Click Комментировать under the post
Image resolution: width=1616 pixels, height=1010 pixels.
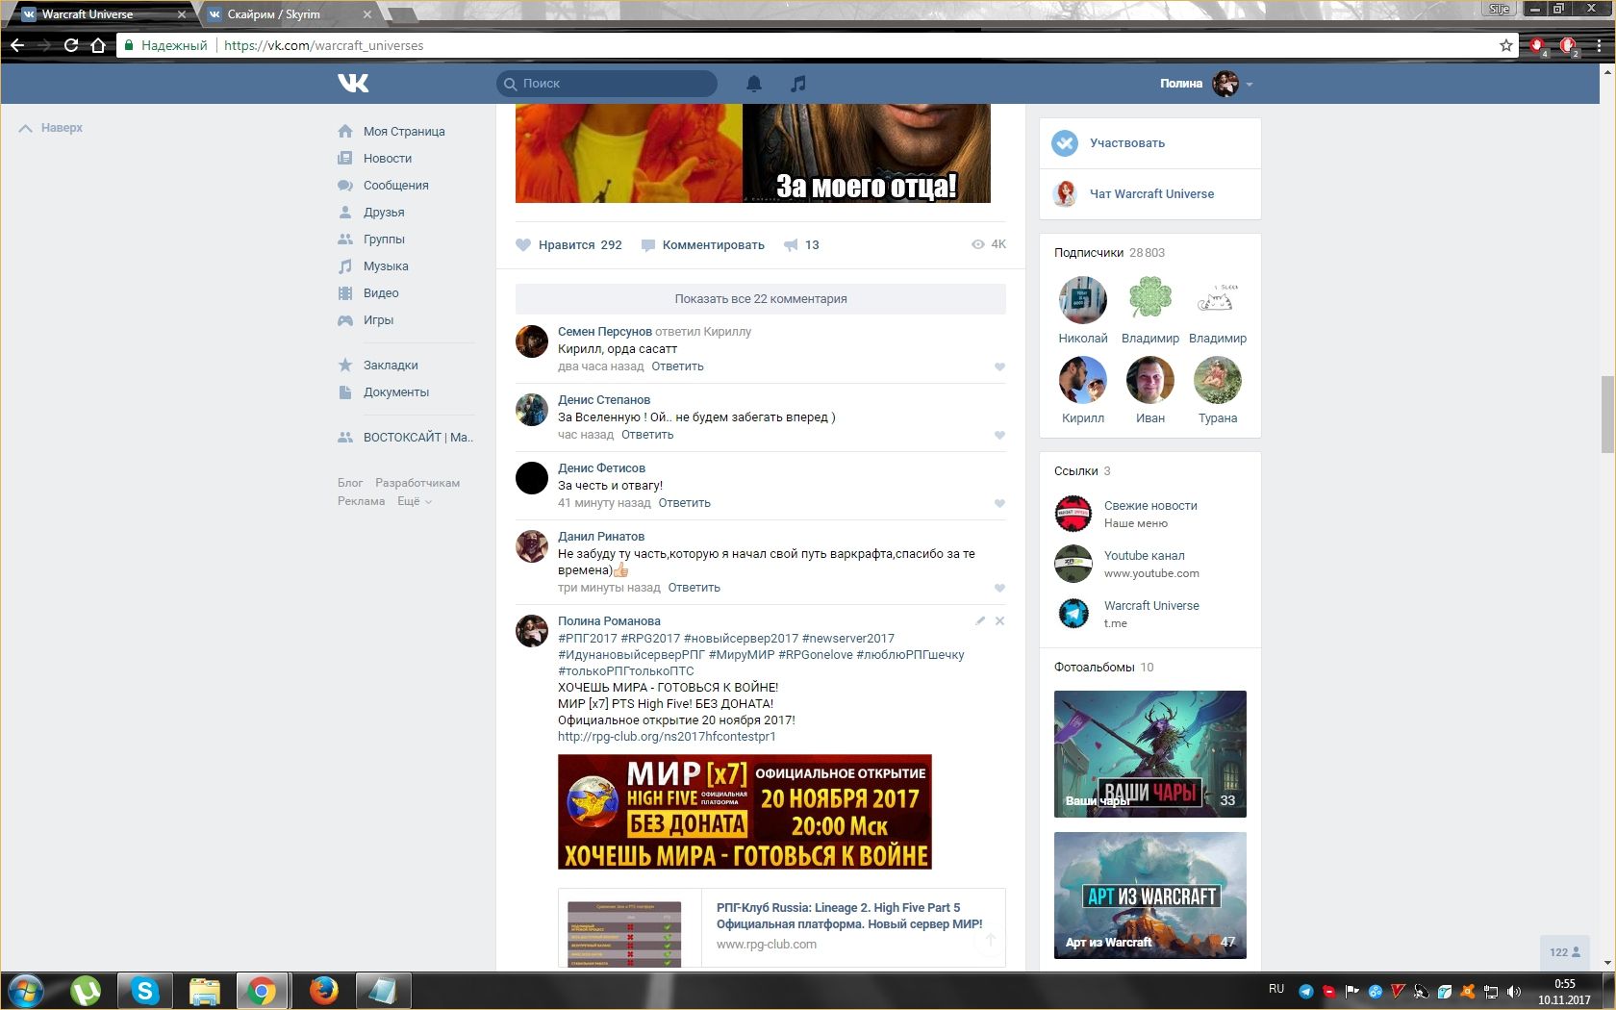coord(714,245)
